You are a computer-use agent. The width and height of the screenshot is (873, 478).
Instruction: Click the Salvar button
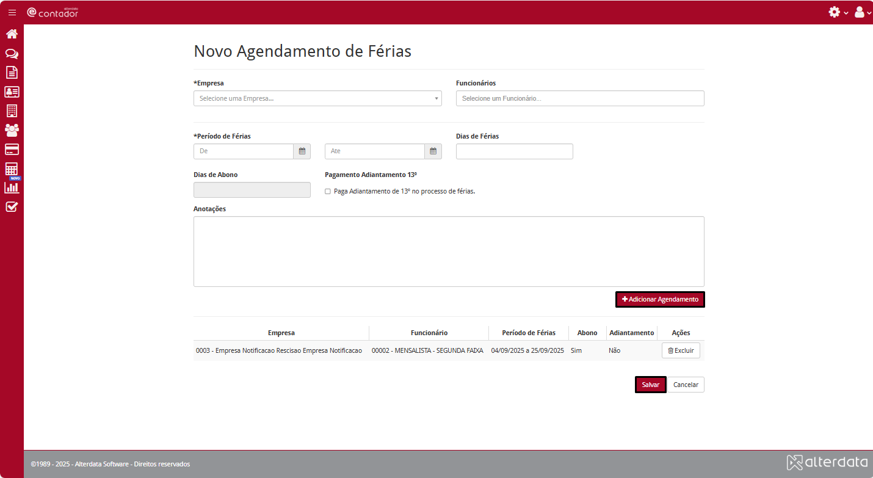coord(650,385)
